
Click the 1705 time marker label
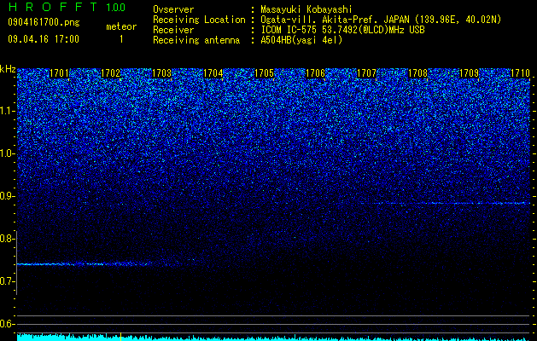point(264,73)
